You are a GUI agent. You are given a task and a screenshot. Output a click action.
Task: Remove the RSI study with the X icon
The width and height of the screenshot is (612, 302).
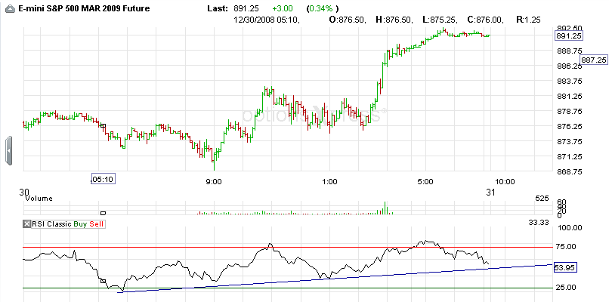coord(26,224)
